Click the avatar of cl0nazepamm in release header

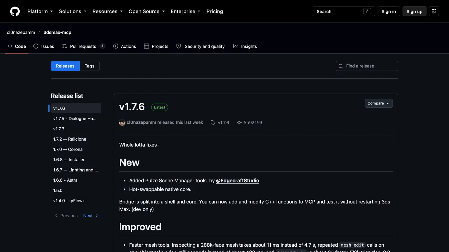pyautogui.click(x=122, y=123)
